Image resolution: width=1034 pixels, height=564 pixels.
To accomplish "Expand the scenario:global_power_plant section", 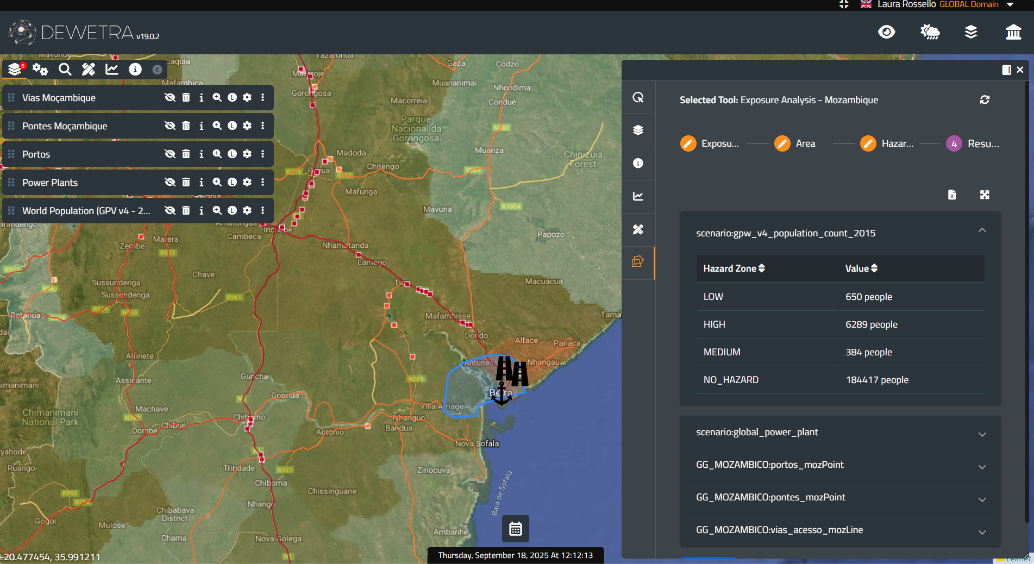I will [x=982, y=434].
